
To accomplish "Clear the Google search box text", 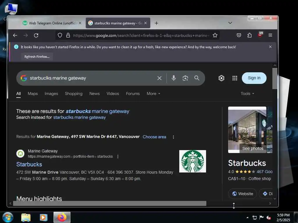I will [x=159, y=78].
